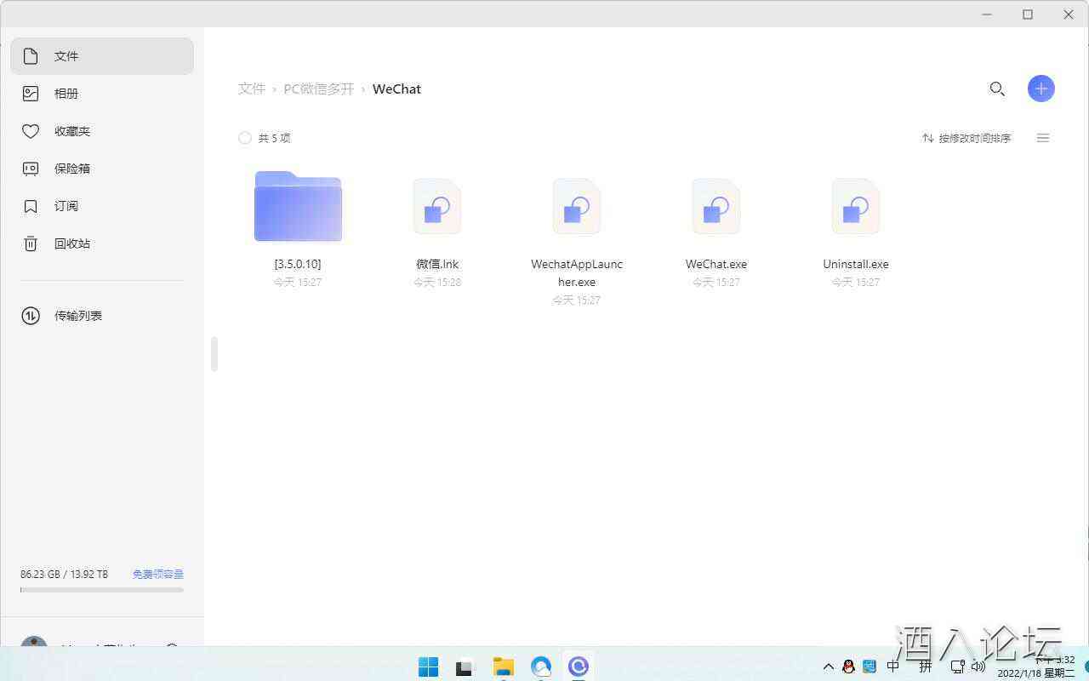Open the 保险箱 safe vault section

[x=71, y=169]
